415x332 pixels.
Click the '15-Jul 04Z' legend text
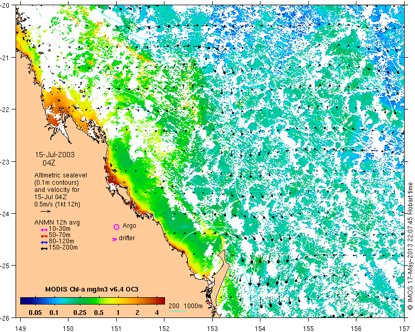(x=50, y=197)
